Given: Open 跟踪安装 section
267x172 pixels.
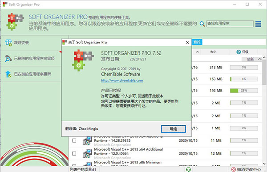Looking at the screenshot, I should coord(31,43).
